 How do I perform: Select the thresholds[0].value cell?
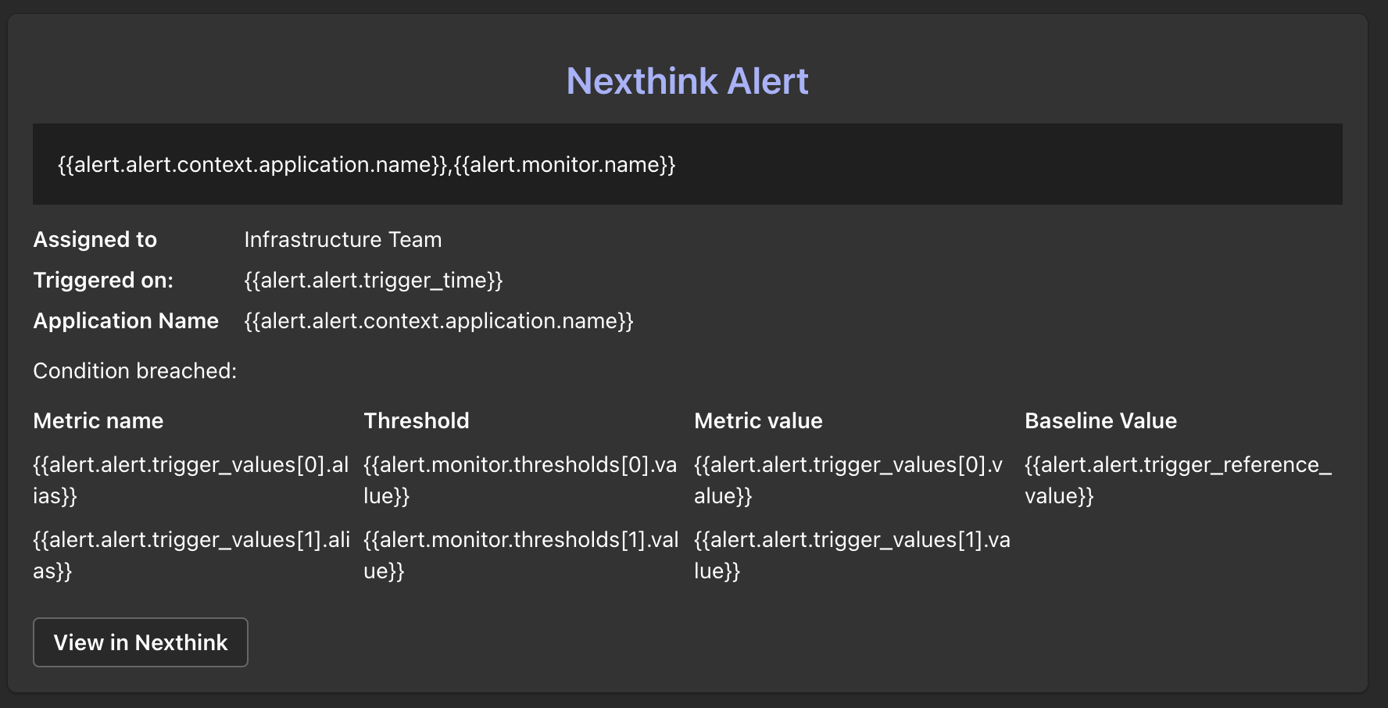[x=520, y=480]
